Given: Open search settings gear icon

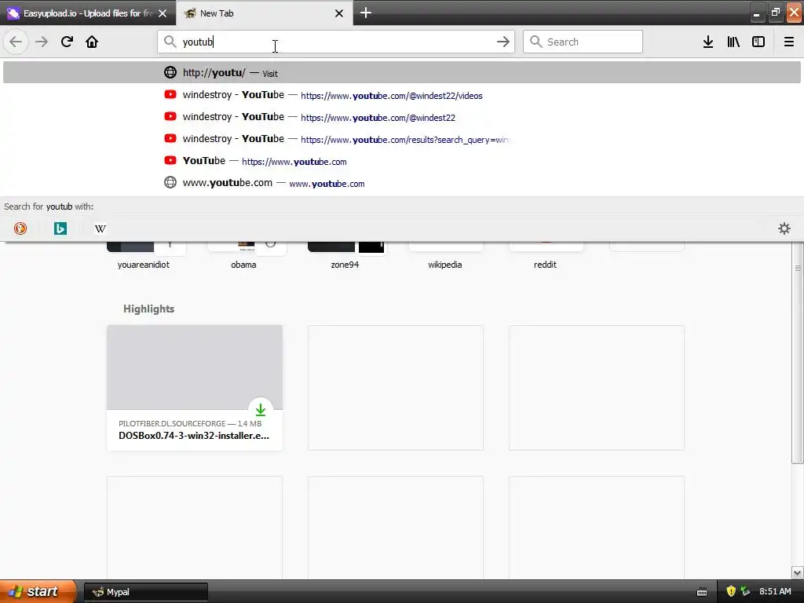Looking at the screenshot, I should (x=784, y=228).
